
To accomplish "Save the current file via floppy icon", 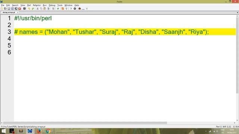I will [9, 9].
